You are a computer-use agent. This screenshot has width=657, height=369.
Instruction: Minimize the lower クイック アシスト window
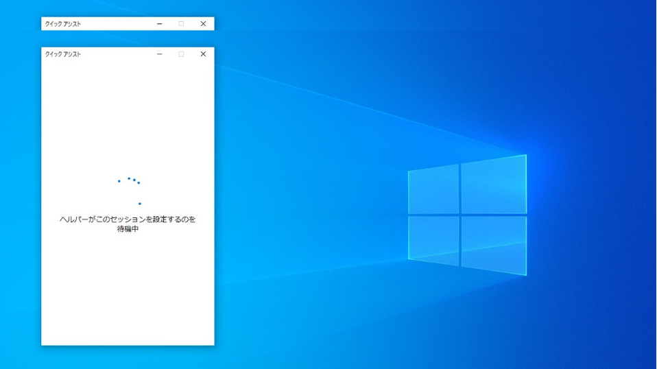click(160, 54)
